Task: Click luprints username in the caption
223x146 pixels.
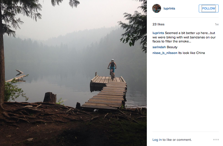Action: 158,33
